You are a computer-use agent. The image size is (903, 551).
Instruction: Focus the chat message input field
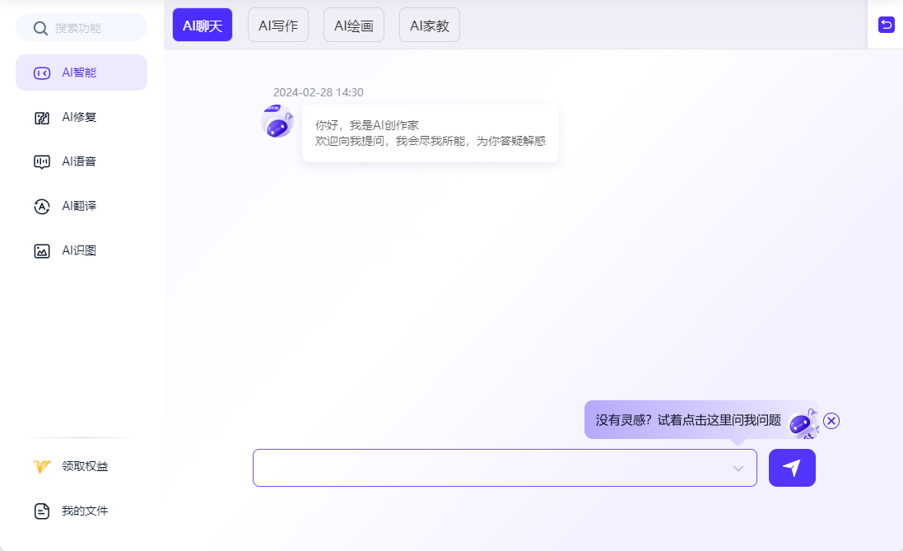tap(490, 468)
